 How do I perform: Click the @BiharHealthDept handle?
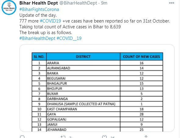pos(78,3)
